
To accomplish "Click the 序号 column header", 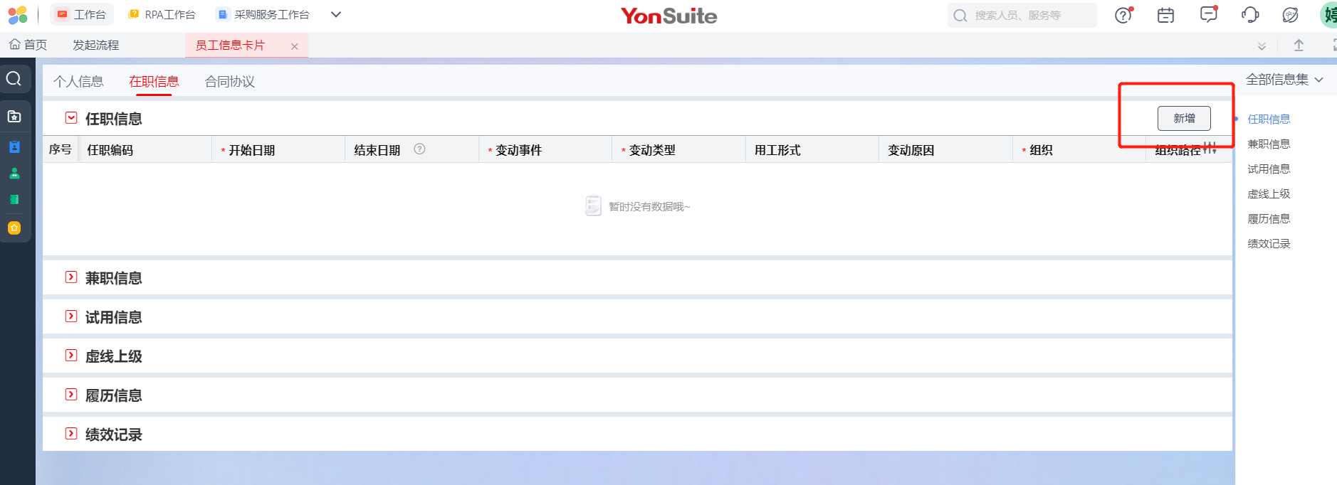I will click(61, 149).
